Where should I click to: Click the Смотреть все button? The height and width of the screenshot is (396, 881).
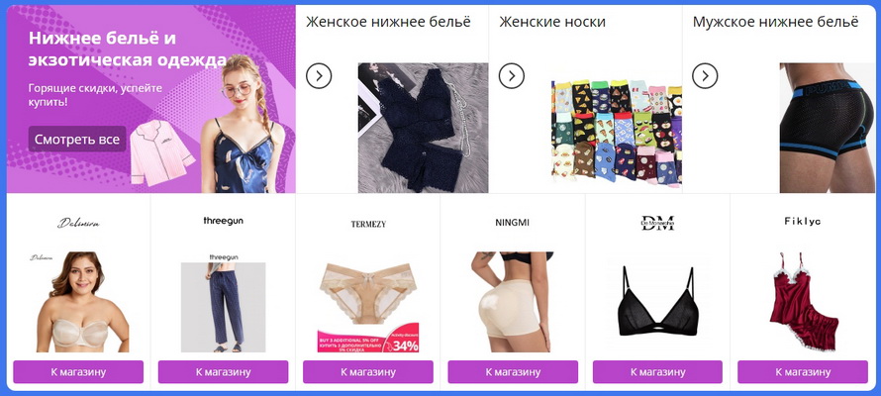click(x=77, y=140)
